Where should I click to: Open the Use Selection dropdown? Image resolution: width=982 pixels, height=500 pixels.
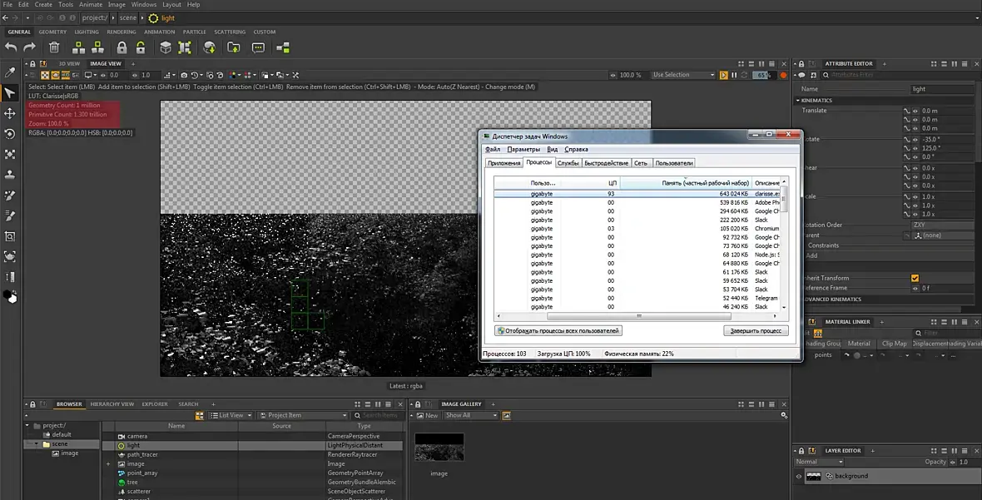(682, 75)
